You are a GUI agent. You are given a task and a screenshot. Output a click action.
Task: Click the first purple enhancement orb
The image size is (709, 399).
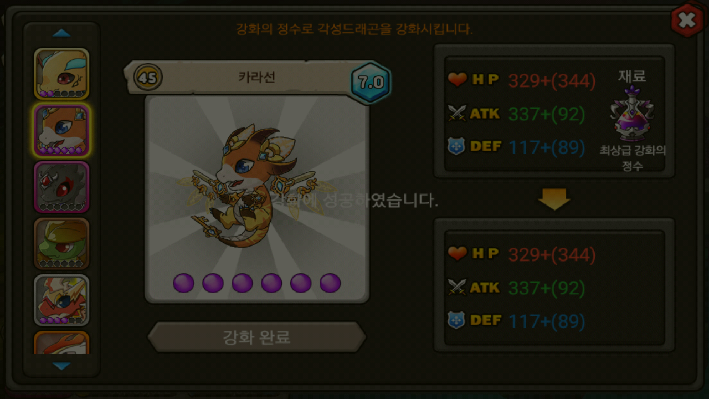click(183, 283)
